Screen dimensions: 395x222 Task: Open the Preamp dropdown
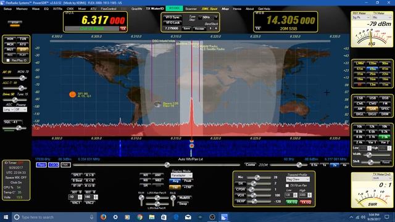[20, 110]
